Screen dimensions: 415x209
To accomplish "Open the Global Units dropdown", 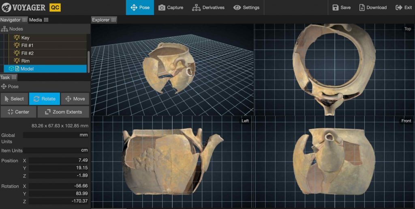I will pos(56,135).
